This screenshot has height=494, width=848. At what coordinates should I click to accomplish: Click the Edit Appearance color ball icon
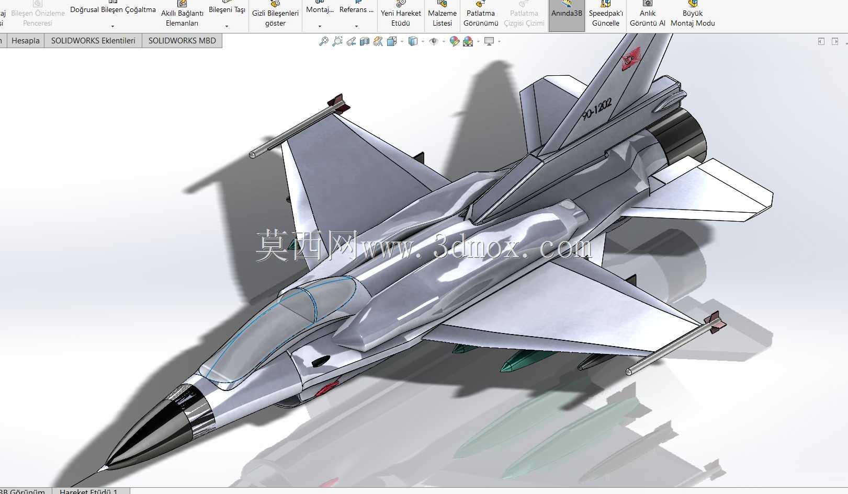coord(455,41)
